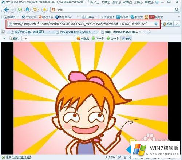Open the 账户 menu
Screen dimensions: 182x160
pos(95,2)
